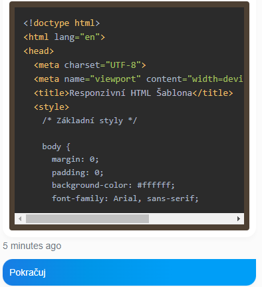
Task: Click the "body {" selector line
Action: click(x=56, y=146)
